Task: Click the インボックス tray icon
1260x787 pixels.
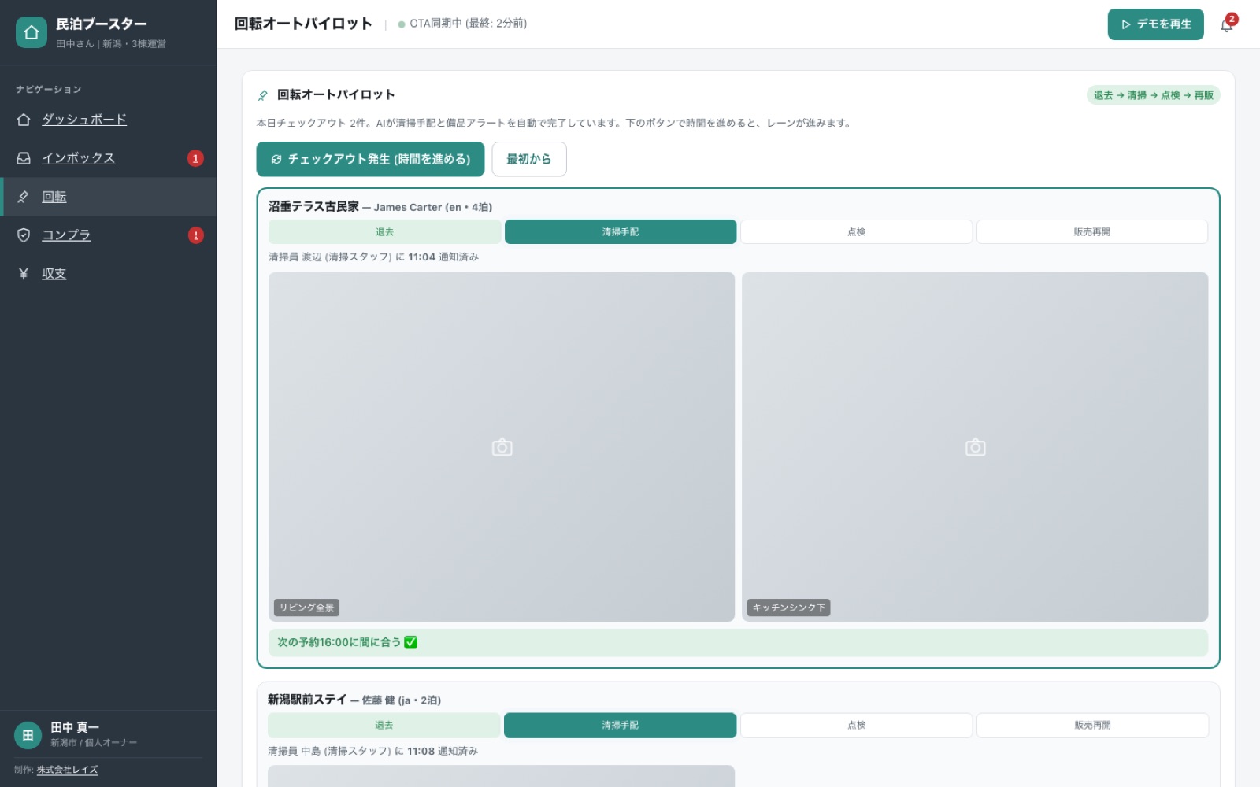Action: pyautogui.click(x=24, y=158)
